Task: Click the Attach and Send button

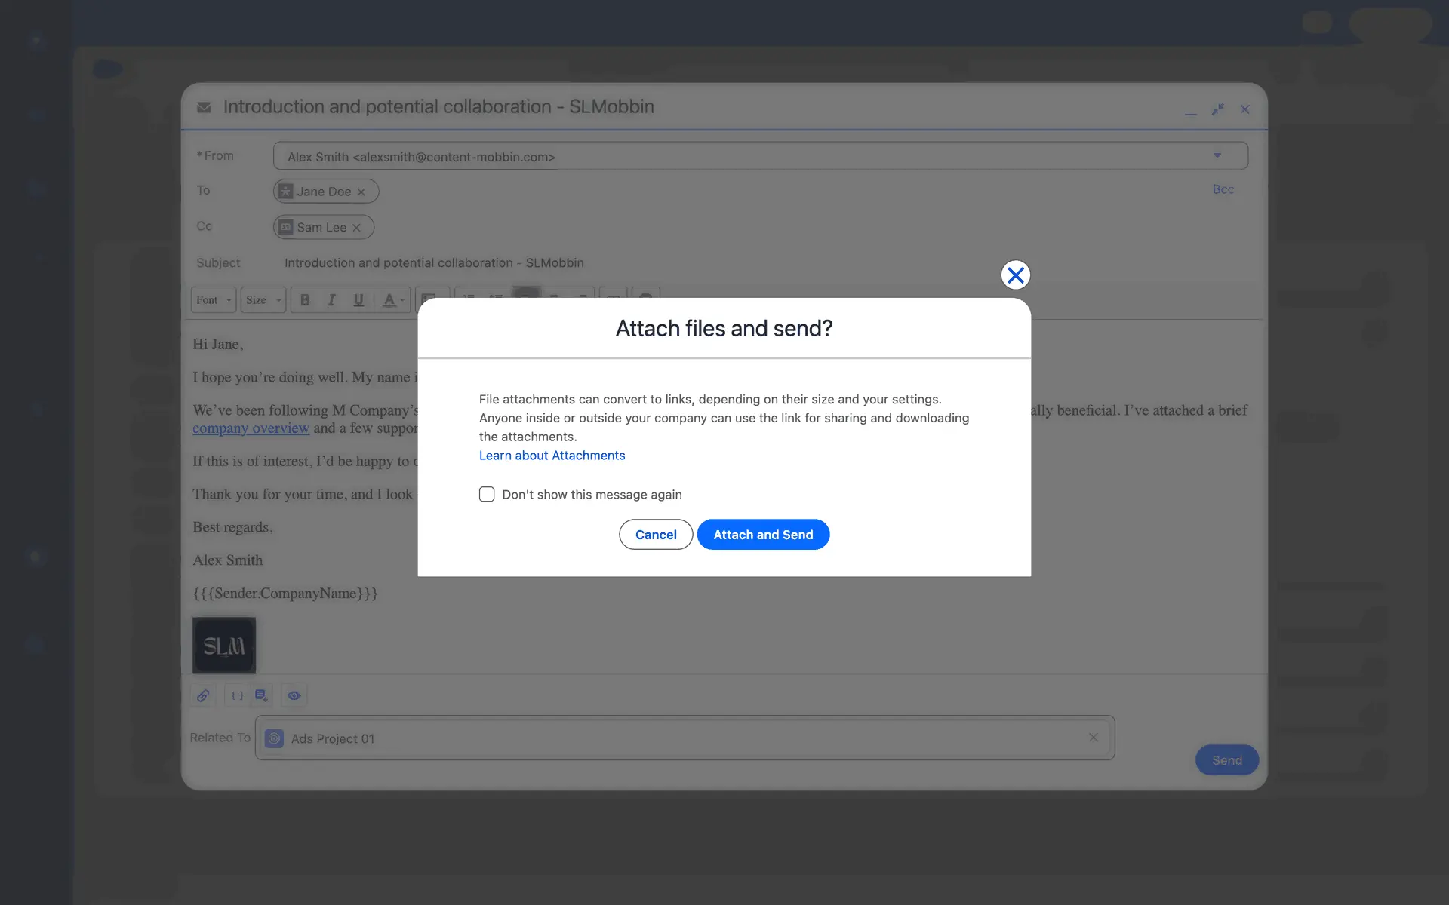Action: pos(762,535)
